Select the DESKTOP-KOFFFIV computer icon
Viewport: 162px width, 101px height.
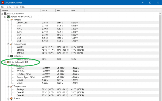click(5, 14)
